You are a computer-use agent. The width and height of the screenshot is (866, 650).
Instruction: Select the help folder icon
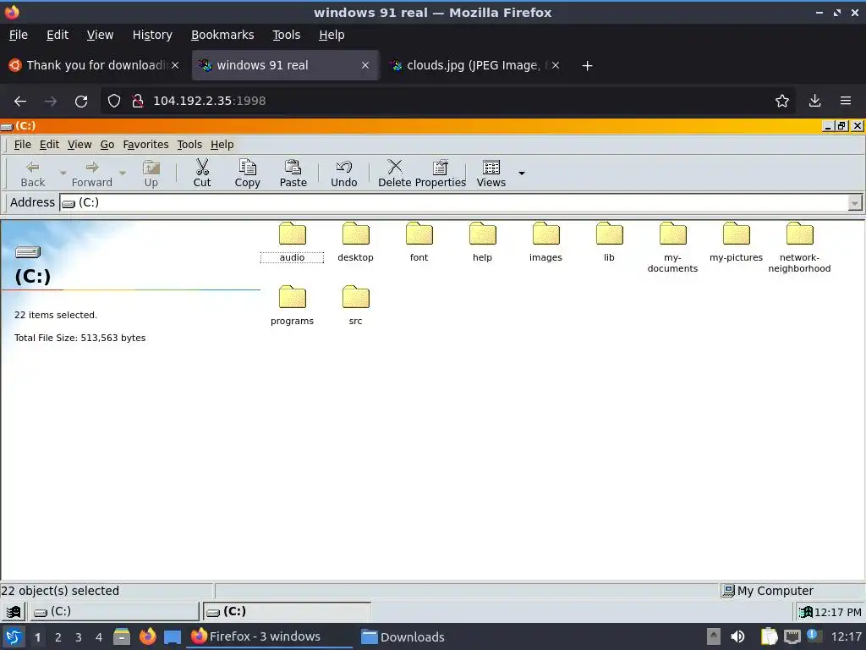(483, 234)
